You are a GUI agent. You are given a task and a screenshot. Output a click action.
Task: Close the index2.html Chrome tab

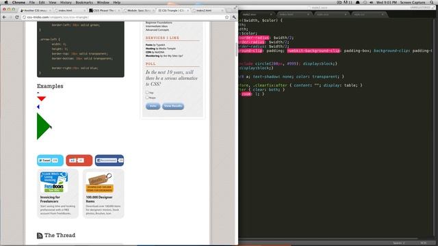tap(222, 10)
